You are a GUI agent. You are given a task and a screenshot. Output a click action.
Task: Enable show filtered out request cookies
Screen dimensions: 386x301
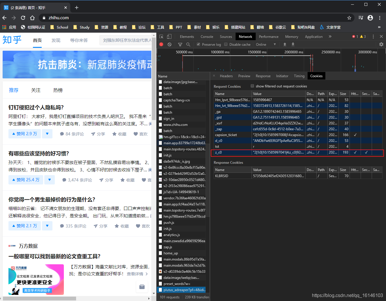252,86
